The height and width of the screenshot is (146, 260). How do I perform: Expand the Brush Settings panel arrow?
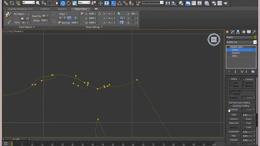(x=102, y=27)
